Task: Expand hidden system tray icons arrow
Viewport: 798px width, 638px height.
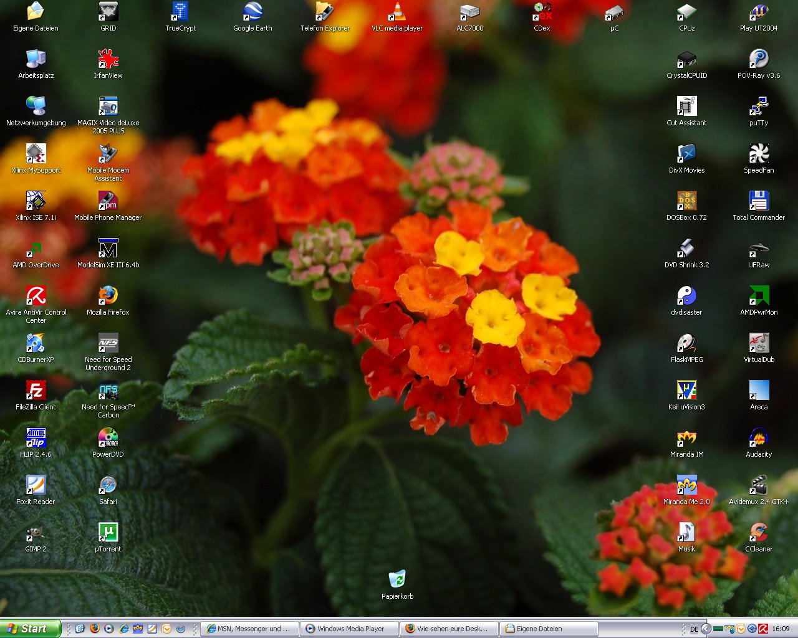Action: 706,629
